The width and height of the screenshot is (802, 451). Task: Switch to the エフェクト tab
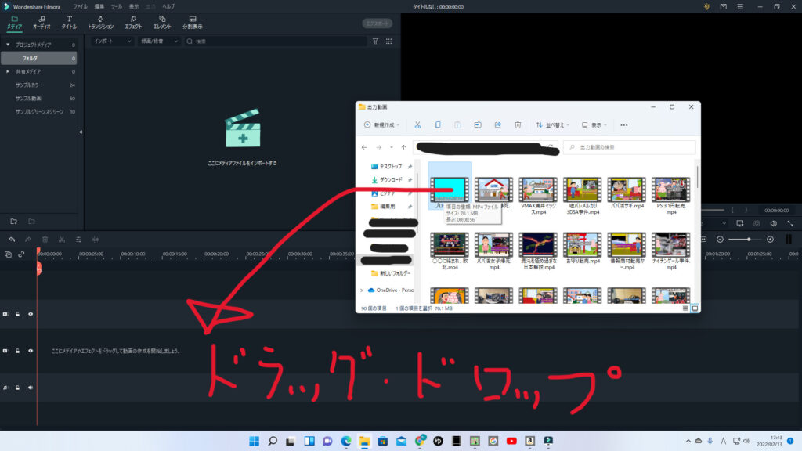[x=133, y=23]
